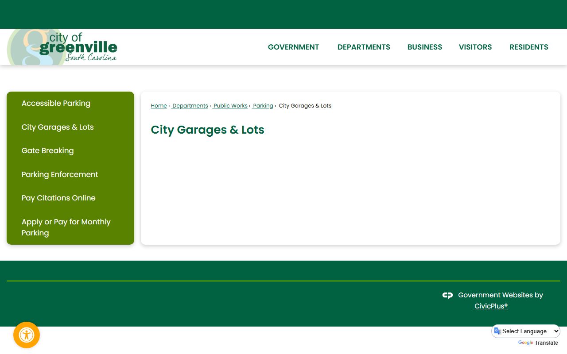Open the Departments menu

364,47
